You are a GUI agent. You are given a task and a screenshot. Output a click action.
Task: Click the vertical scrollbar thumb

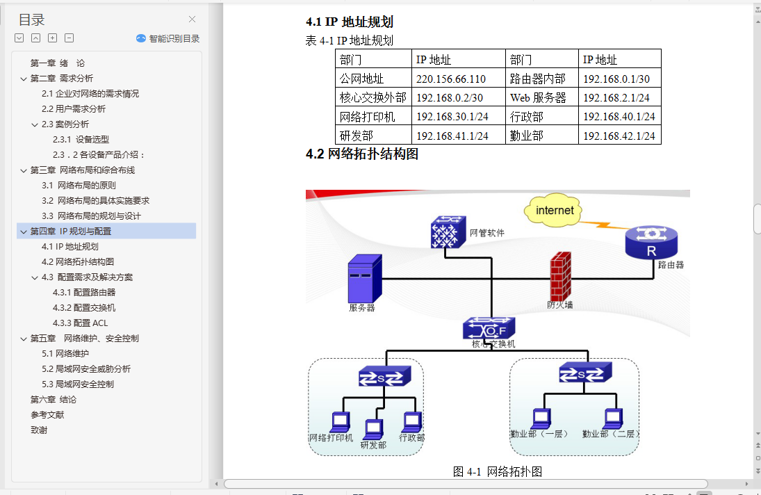pyautogui.click(x=757, y=220)
